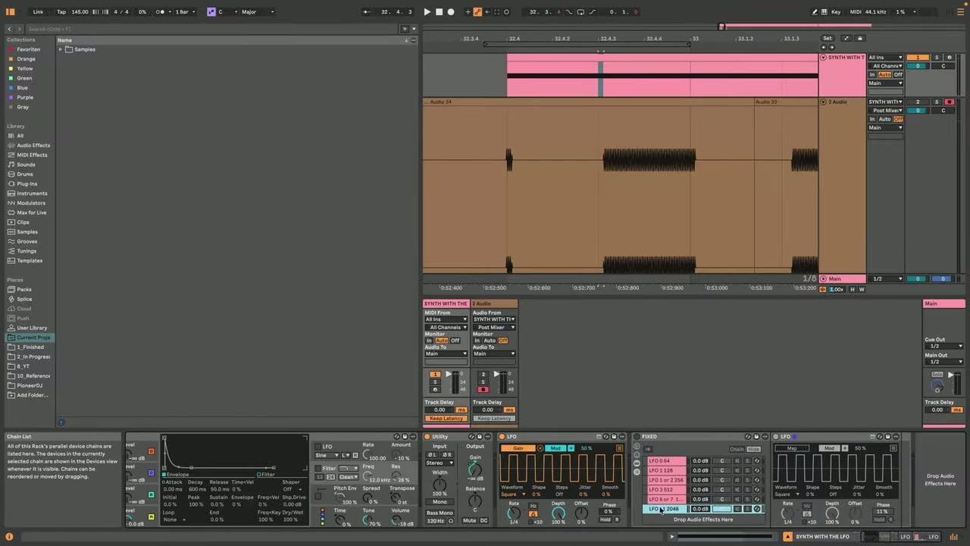Screen dimensions: 970x546
Task: Open the Max for Live category
Action: (32, 212)
